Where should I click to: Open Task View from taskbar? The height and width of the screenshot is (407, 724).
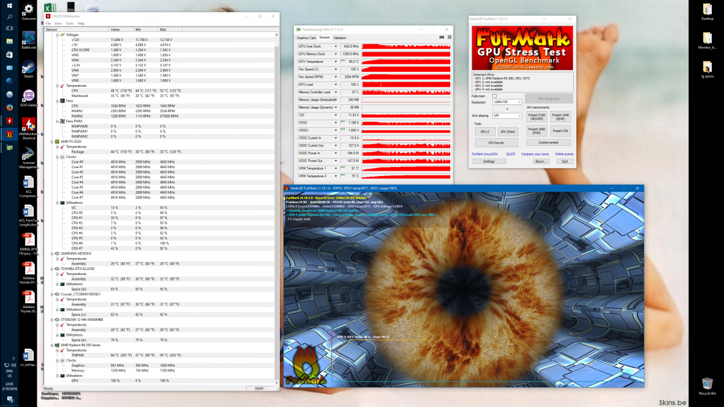click(9, 29)
